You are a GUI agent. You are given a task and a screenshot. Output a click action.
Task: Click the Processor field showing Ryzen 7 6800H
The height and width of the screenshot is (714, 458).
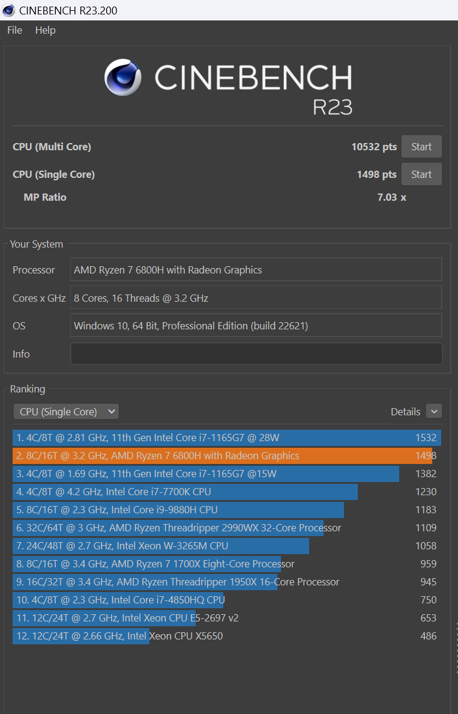[x=256, y=270]
